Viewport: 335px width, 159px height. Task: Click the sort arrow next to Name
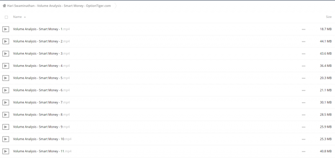click(x=25, y=17)
